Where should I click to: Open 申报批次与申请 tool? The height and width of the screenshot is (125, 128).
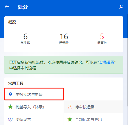coord(34,94)
